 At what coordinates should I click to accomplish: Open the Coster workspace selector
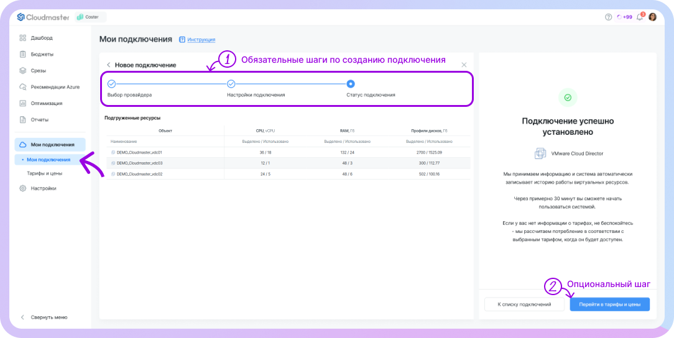coord(90,17)
